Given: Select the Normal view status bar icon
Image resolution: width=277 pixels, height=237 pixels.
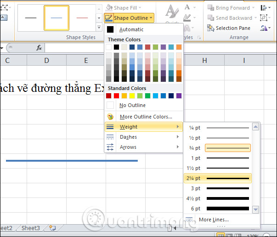Looking at the screenshot, I should [x=220, y=235].
